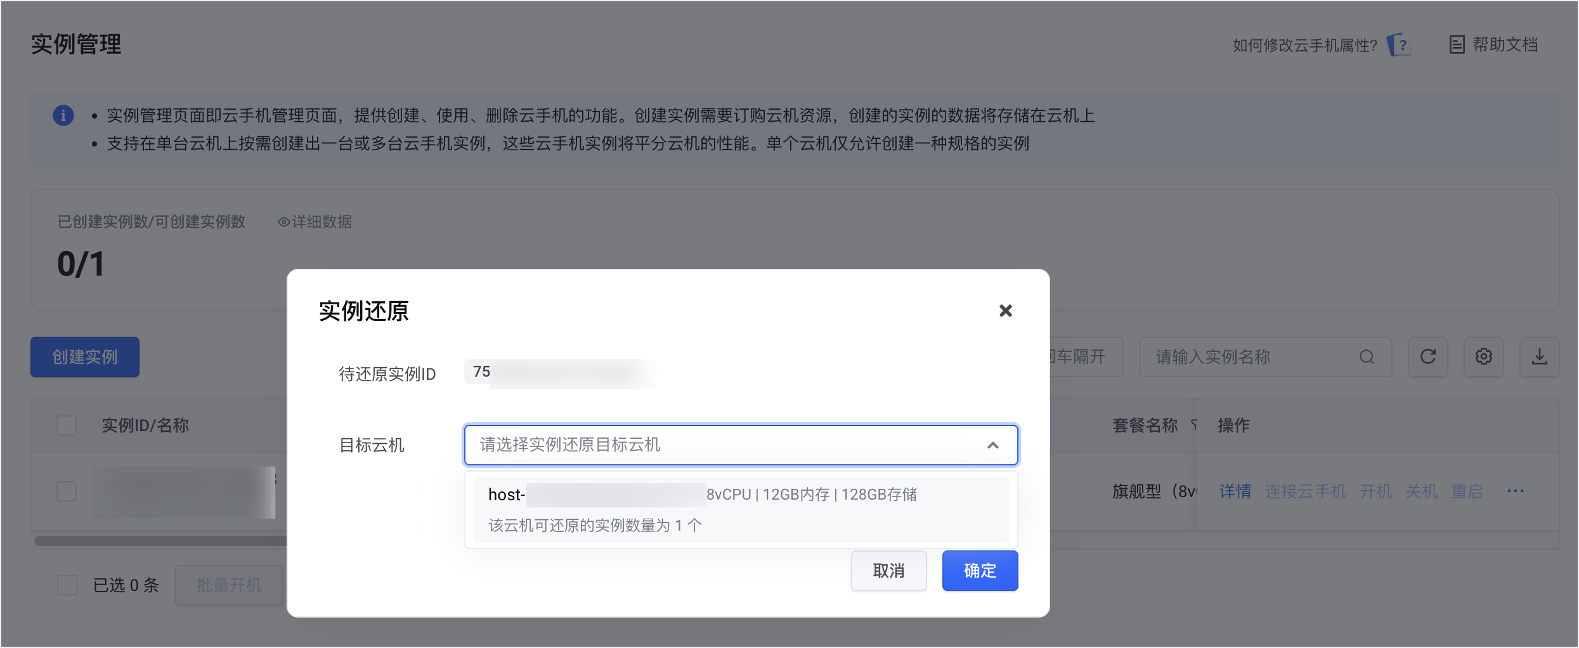Close the 实例还原 dialog with X
This screenshot has width=1579, height=648.
point(1005,311)
